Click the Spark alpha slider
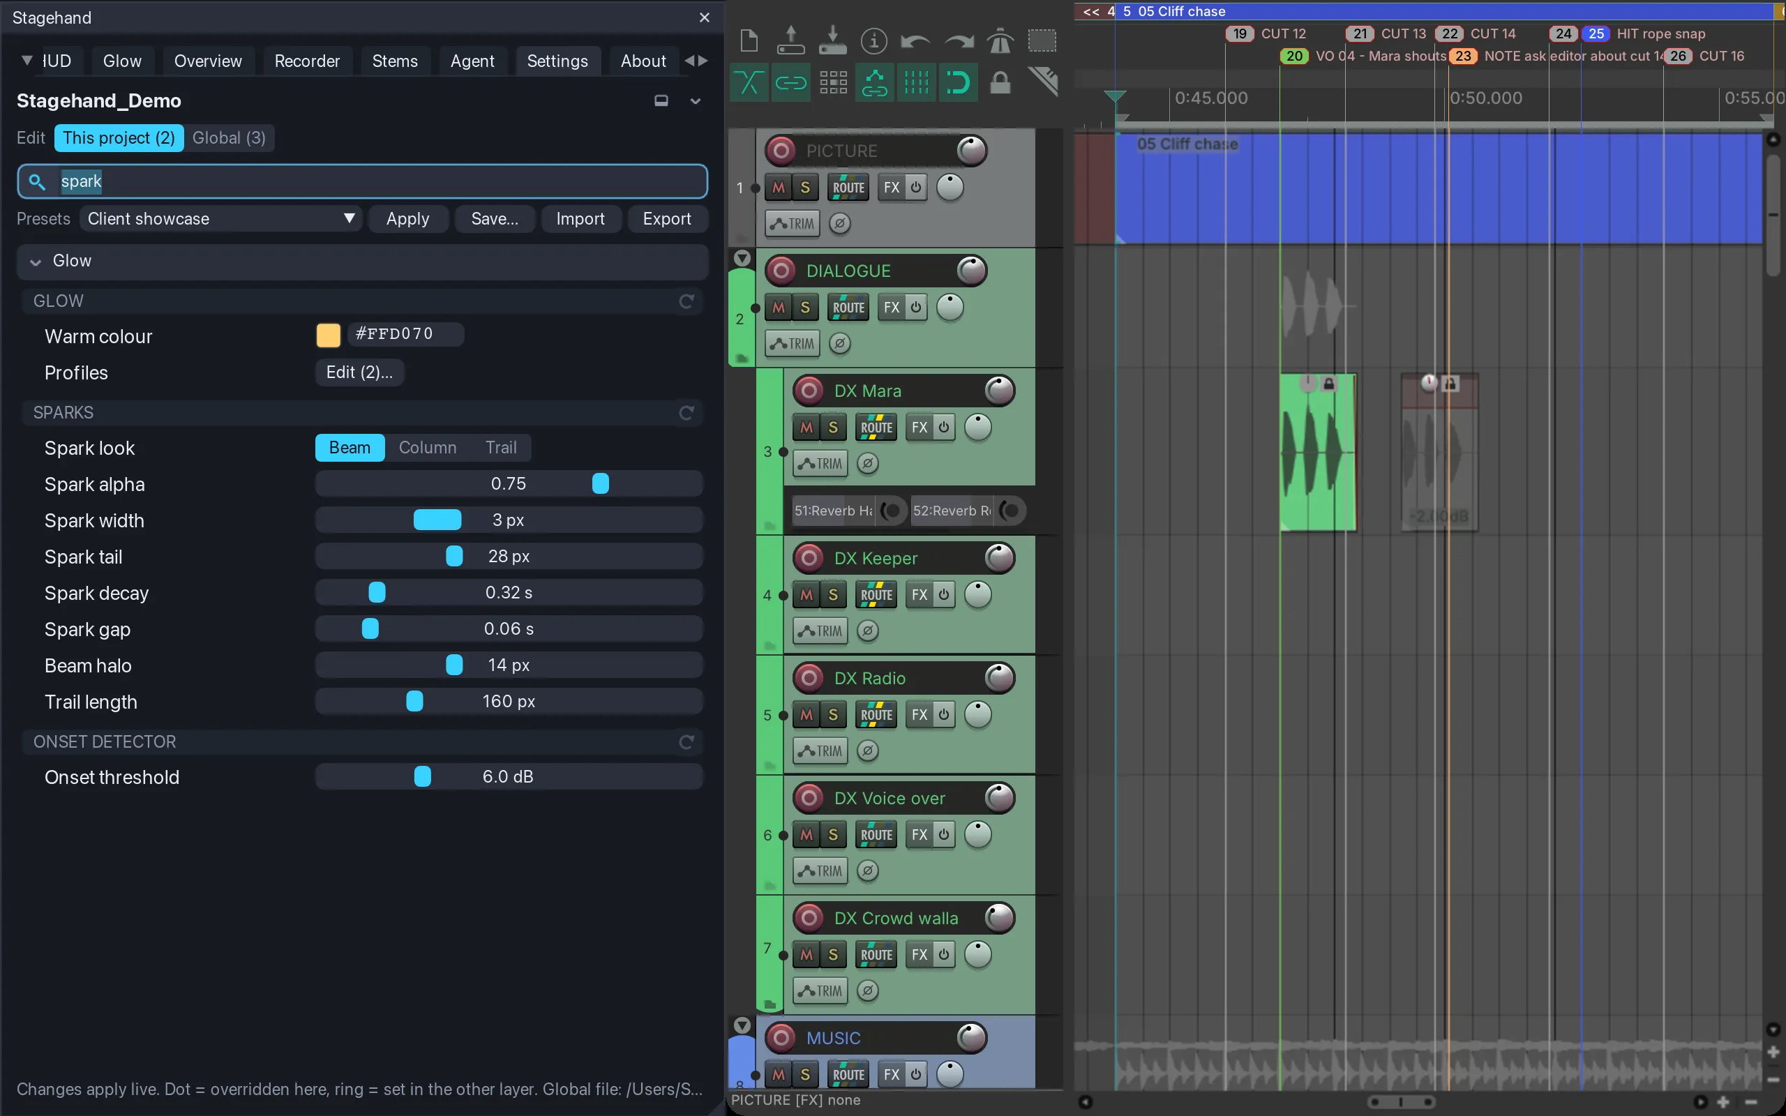This screenshot has height=1116, width=1786. coord(509,483)
